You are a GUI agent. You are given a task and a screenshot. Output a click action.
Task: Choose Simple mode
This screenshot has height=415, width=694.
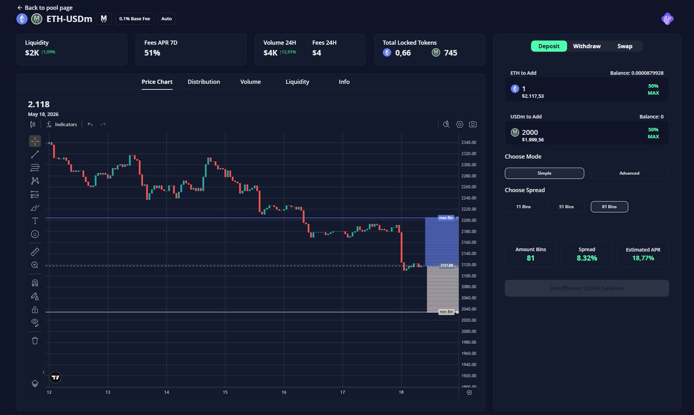[x=544, y=173]
